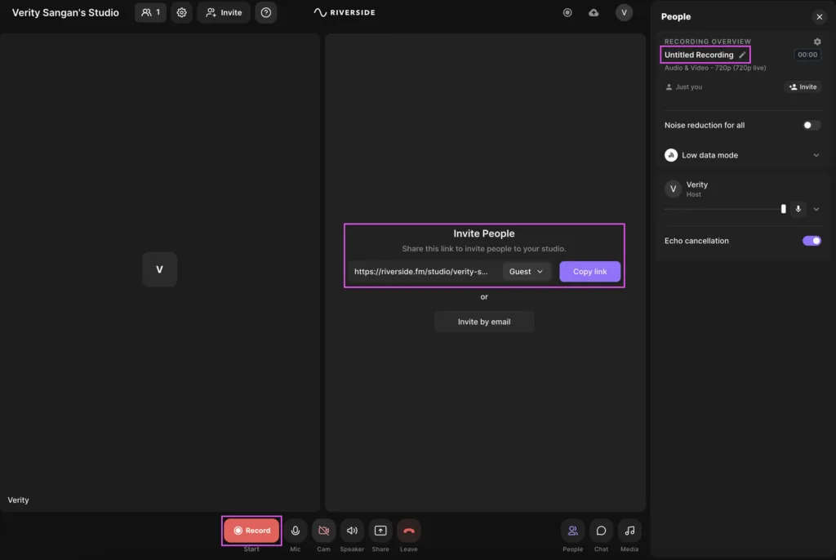Click the recording status indicator icon
836x560 pixels.
(x=567, y=12)
